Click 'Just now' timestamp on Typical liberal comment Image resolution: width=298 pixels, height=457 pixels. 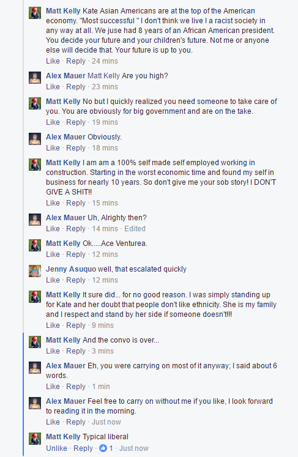coord(134,448)
